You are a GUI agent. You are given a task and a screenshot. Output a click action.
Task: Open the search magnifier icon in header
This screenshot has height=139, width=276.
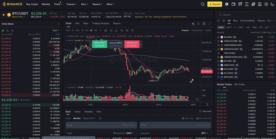202,4
